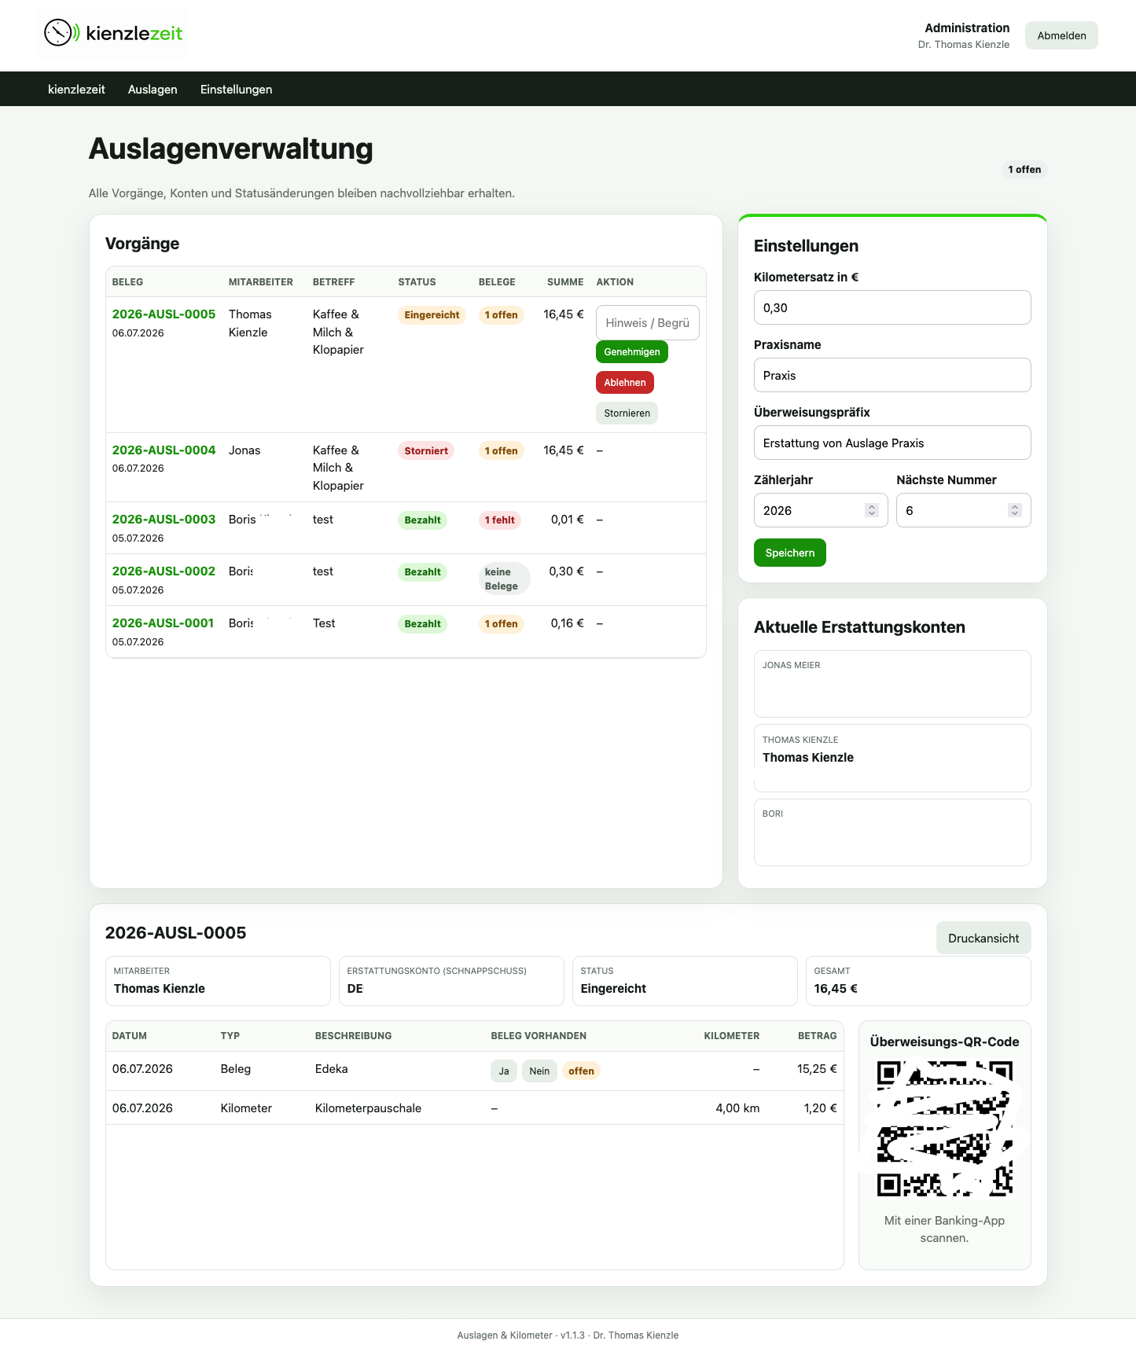
Task: Click the '1 offen' badge for 2026-AUSL-0001
Action: (501, 624)
